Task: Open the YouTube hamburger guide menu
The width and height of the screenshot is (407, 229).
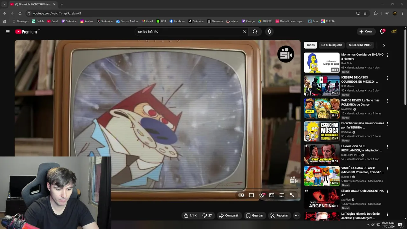Action: click(8, 31)
